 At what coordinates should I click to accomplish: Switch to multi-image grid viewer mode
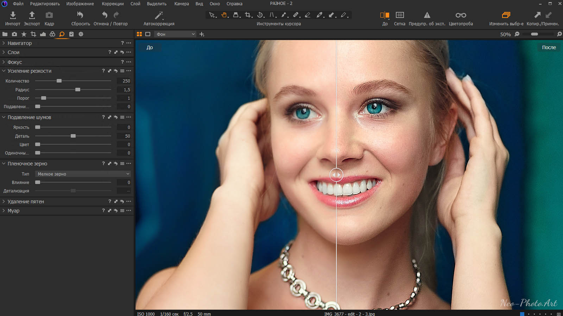tap(139, 34)
